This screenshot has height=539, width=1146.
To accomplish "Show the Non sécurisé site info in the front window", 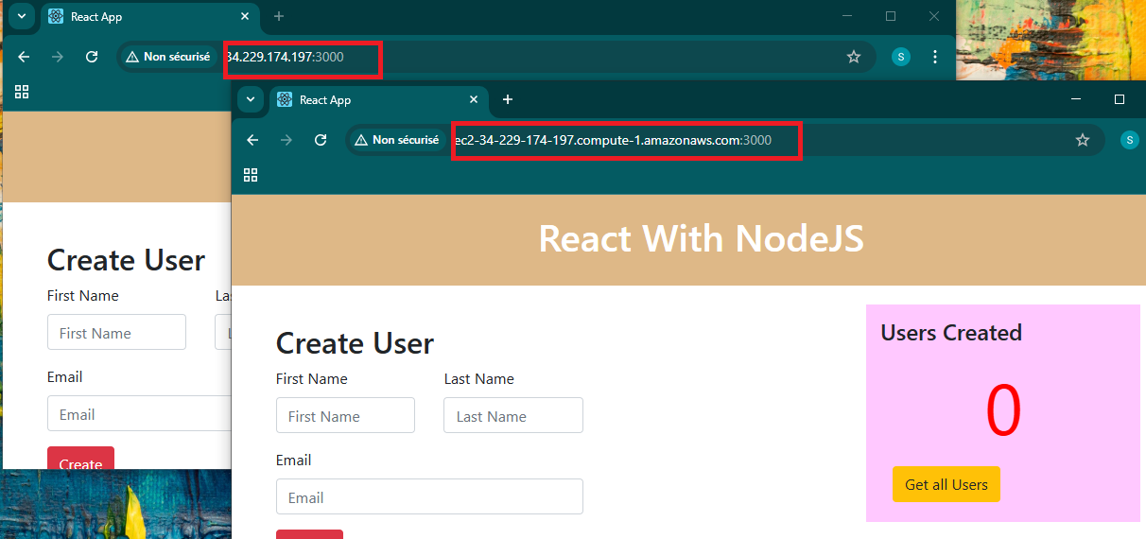I will (x=397, y=140).
